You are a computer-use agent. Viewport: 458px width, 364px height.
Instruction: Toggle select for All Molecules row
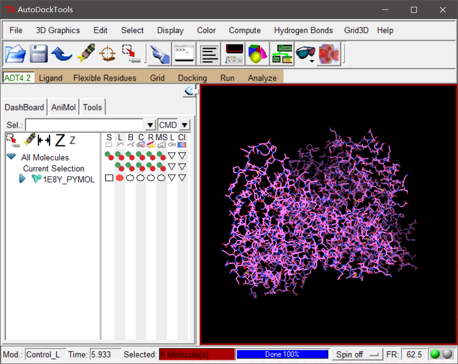point(109,156)
